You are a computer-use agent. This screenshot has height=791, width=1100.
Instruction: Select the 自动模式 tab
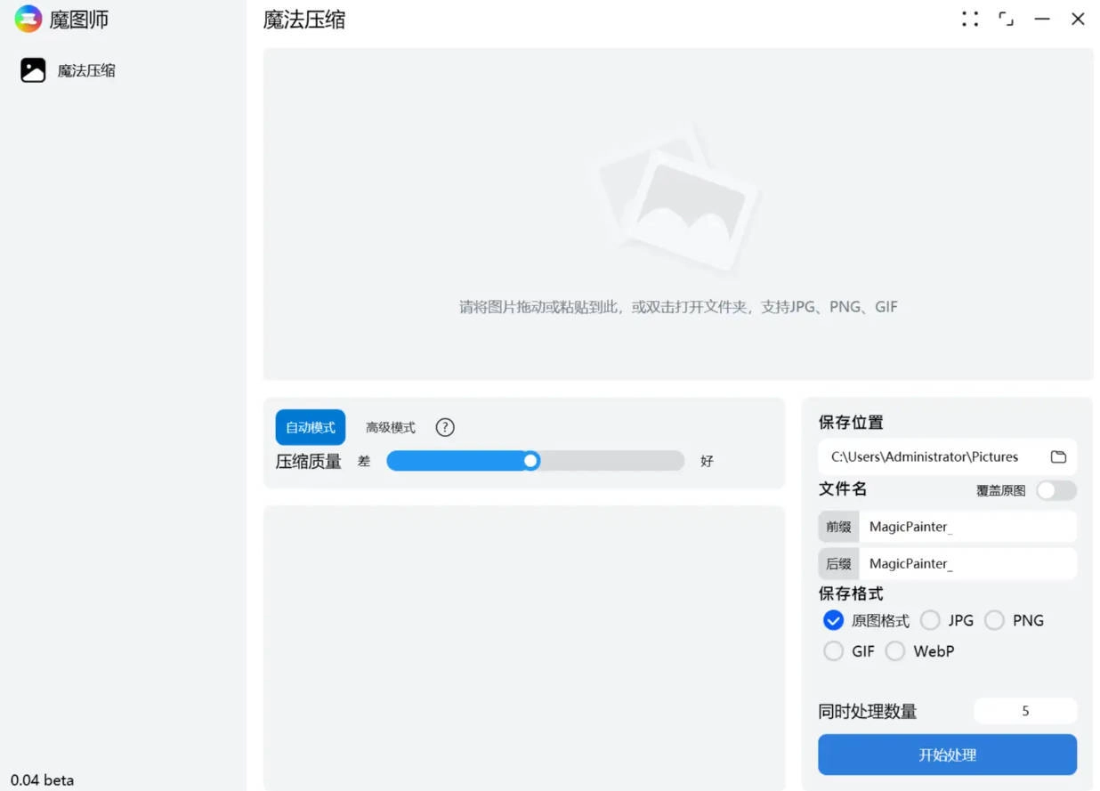310,427
